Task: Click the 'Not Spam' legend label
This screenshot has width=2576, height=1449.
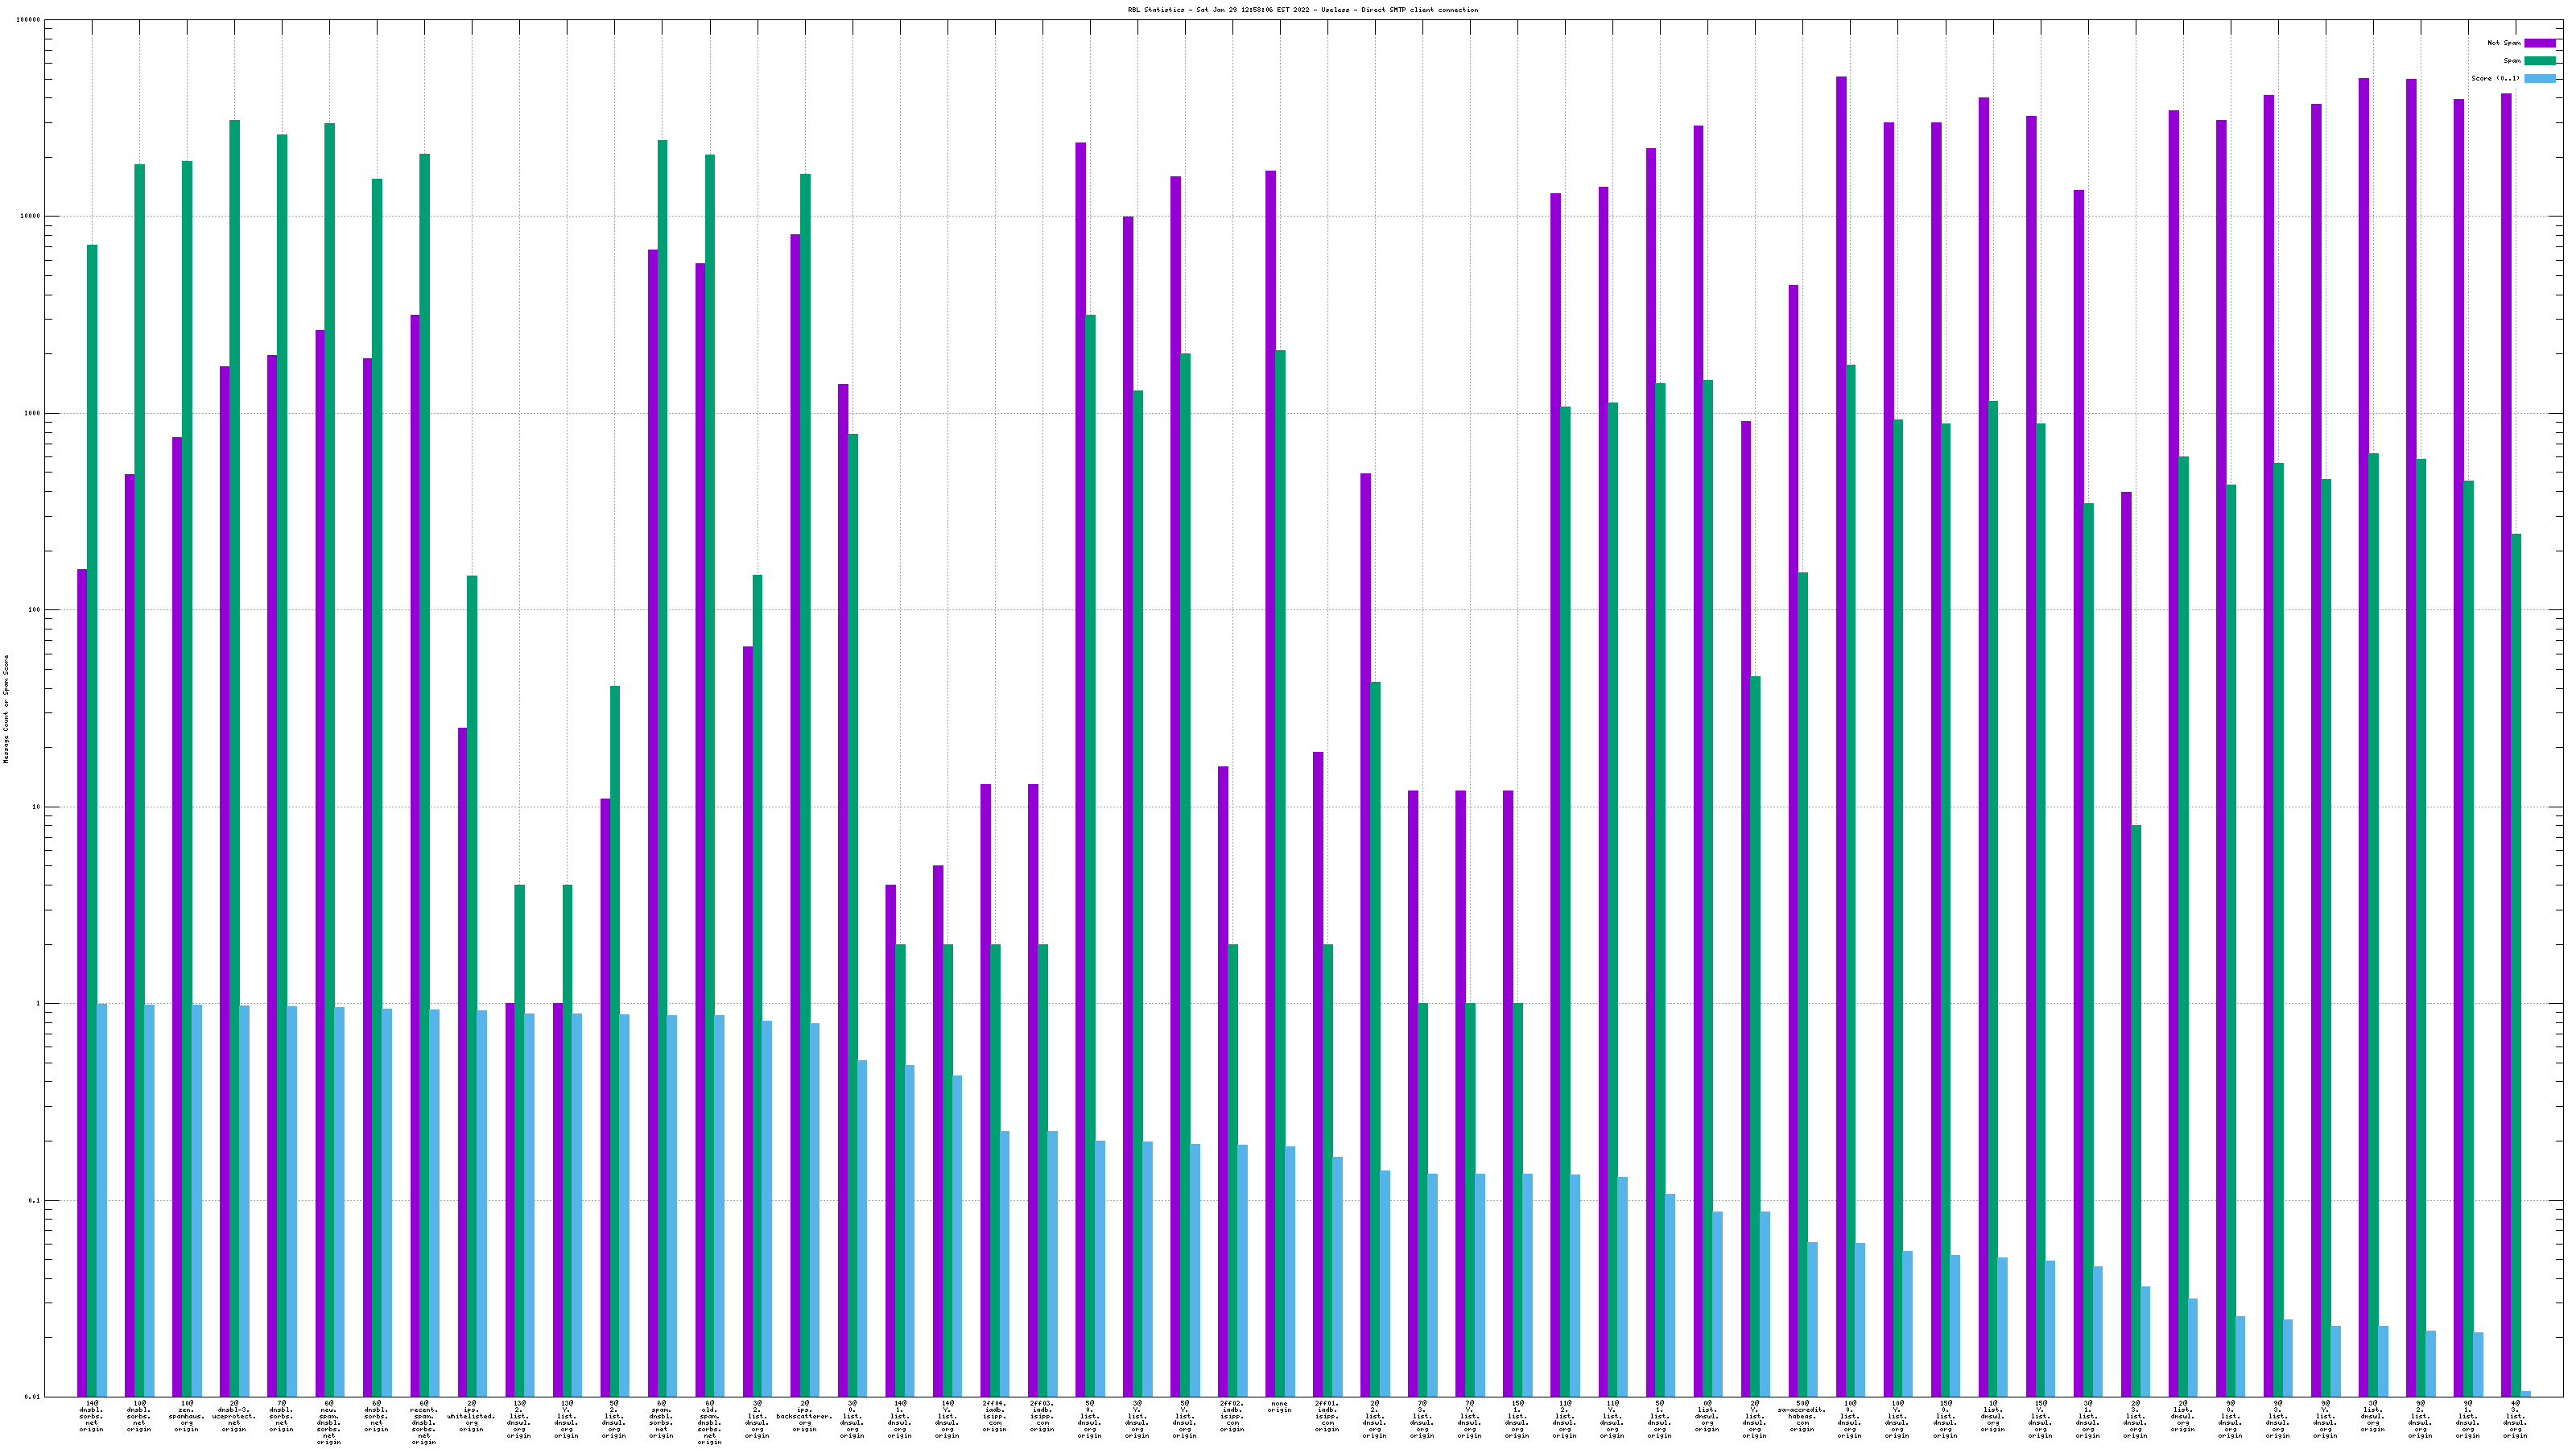Action: point(2504,43)
